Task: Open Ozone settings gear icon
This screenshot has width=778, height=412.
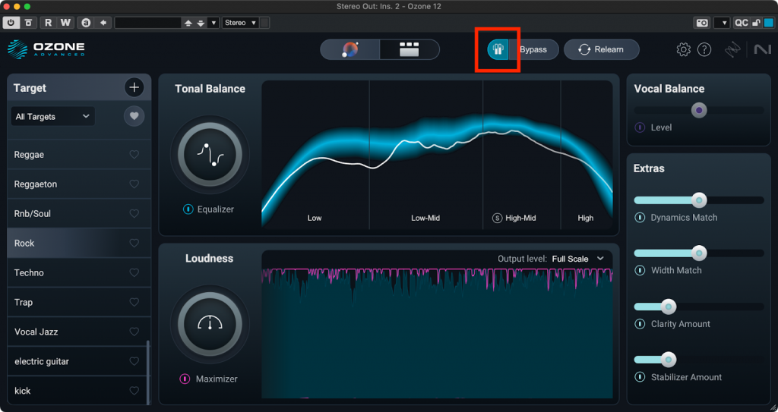Action: pos(683,50)
